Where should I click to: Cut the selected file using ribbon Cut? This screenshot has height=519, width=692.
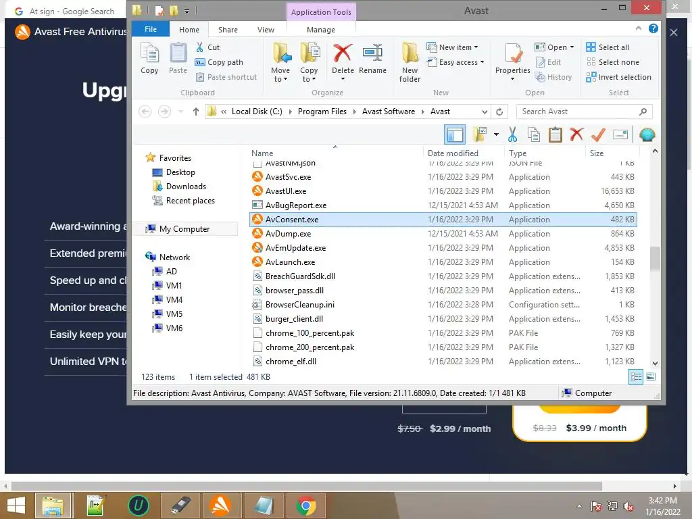pyautogui.click(x=207, y=47)
